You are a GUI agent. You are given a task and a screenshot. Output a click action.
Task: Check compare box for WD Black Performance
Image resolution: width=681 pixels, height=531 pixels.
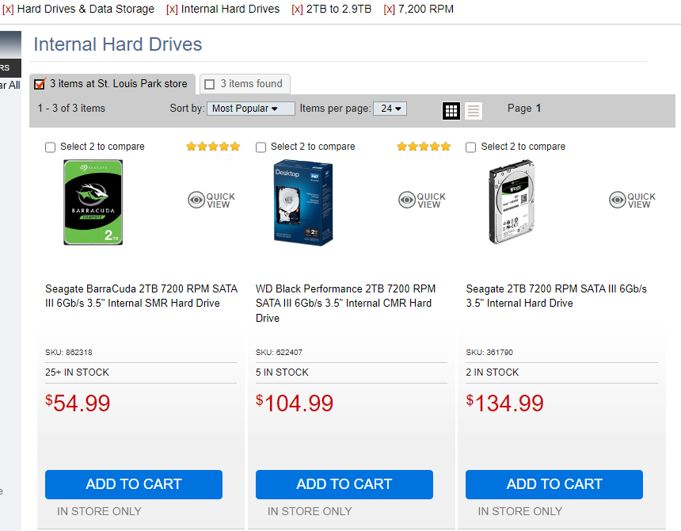[x=261, y=147]
